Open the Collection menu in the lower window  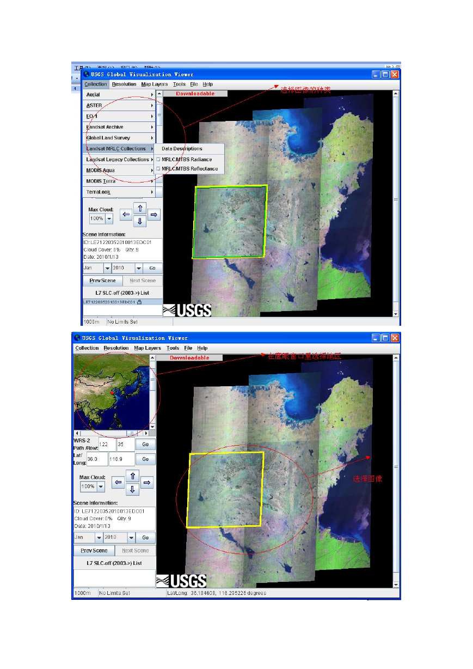coord(87,348)
